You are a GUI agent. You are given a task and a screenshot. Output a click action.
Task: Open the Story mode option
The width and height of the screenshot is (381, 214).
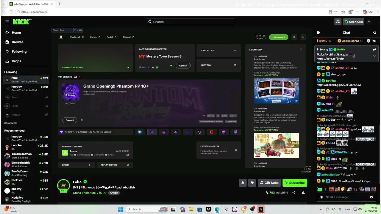tap(76, 165)
